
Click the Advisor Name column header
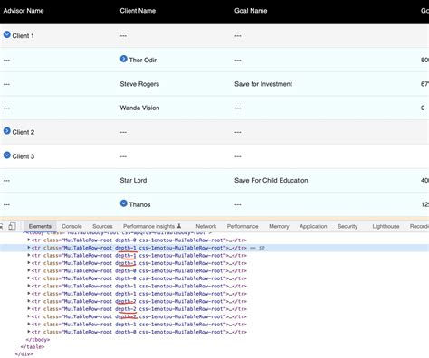coord(24,11)
